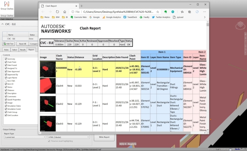Go back in browser history
The width and height of the screenshot is (247, 151).
click(43, 12)
